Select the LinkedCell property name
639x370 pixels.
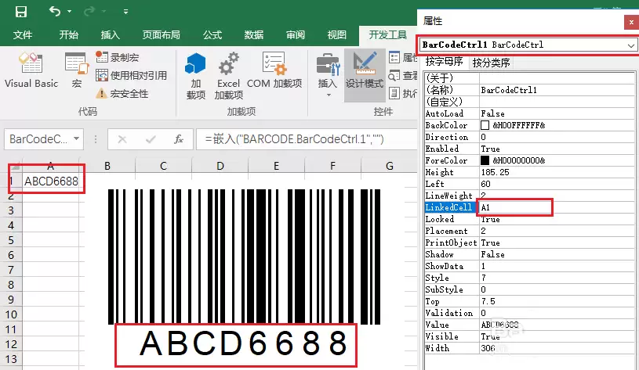click(x=451, y=207)
